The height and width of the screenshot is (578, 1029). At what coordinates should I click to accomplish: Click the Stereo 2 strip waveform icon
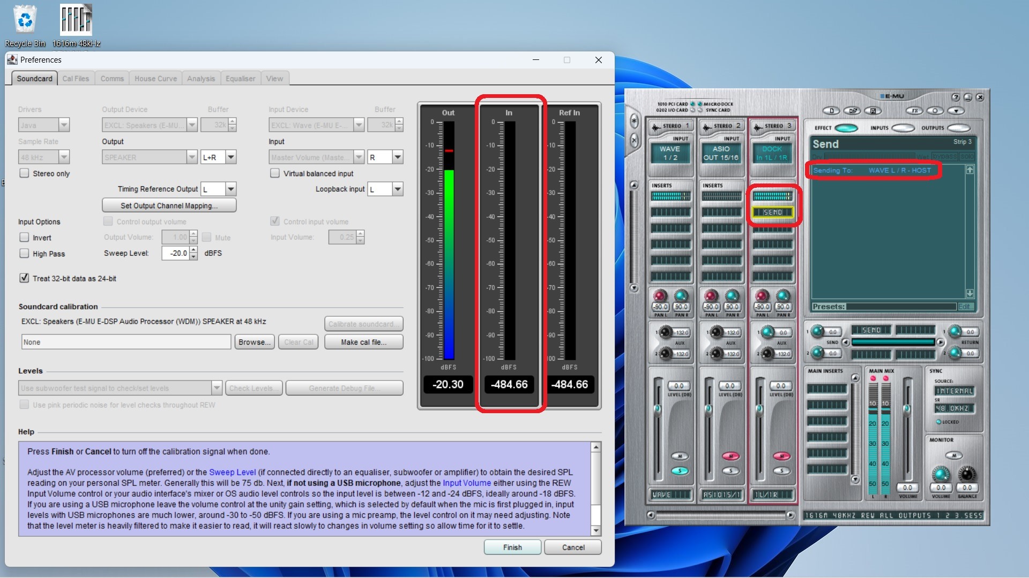707,127
